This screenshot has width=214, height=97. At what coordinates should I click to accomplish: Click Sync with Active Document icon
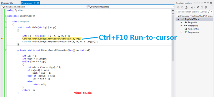(x=198, y=7)
